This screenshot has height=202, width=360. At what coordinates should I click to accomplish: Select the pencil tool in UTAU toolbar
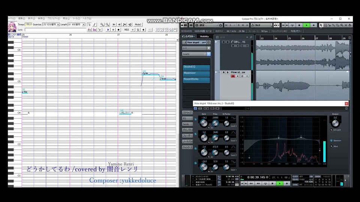click(94, 25)
